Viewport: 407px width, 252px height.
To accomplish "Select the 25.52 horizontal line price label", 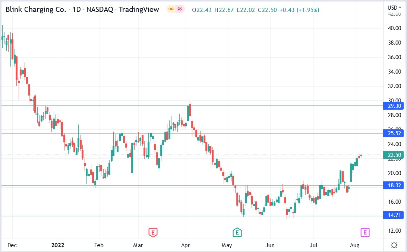I will click(x=395, y=133).
